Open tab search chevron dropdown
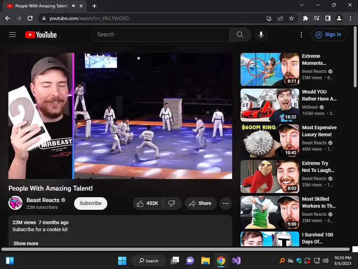The width and height of the screenshot is (358, 269). click(302, 5)
